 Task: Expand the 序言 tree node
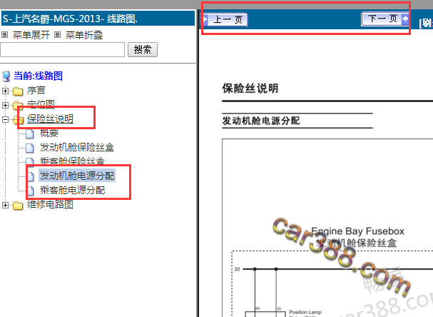click(x=5, y=91)
